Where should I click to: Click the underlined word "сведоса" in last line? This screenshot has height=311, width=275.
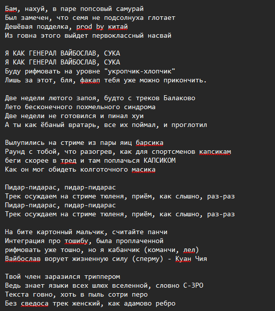coord(35,304)
